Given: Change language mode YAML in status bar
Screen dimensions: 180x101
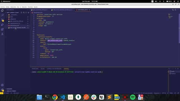Looking at the screenshot, I should (x=171, y=93).
